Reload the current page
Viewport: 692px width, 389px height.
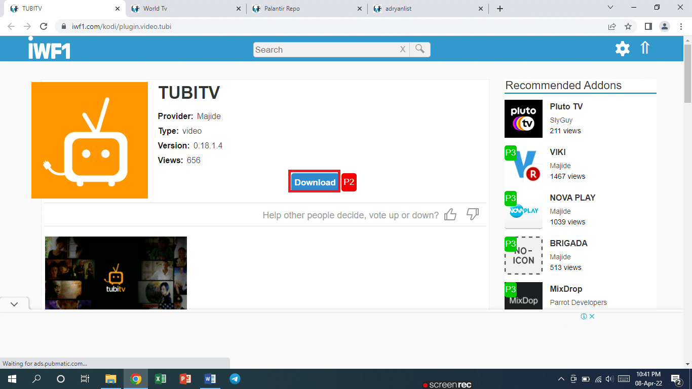[44, 26]
